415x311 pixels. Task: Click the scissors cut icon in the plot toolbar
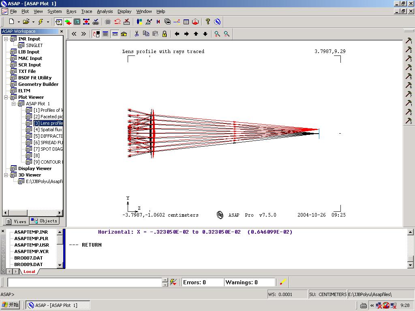tap(137, 34)
